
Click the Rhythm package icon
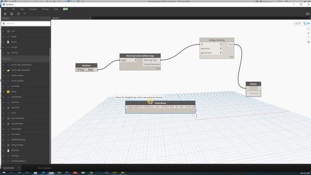pyautogui.click(x=8, y=150)
